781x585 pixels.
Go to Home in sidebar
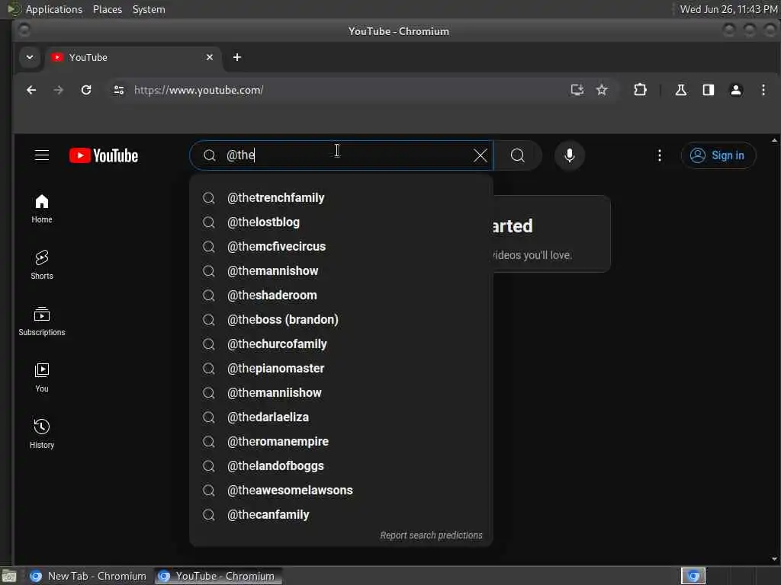42,209
